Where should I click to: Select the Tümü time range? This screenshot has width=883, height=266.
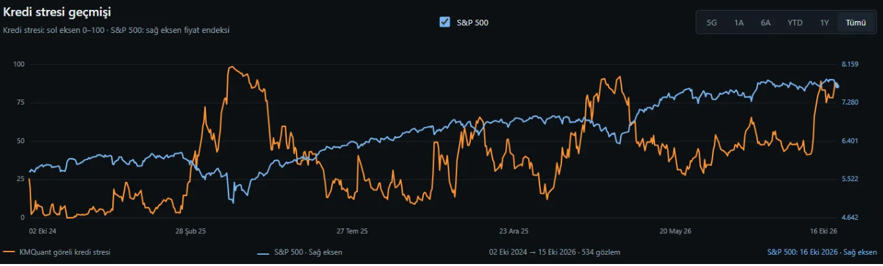point(855,22)
